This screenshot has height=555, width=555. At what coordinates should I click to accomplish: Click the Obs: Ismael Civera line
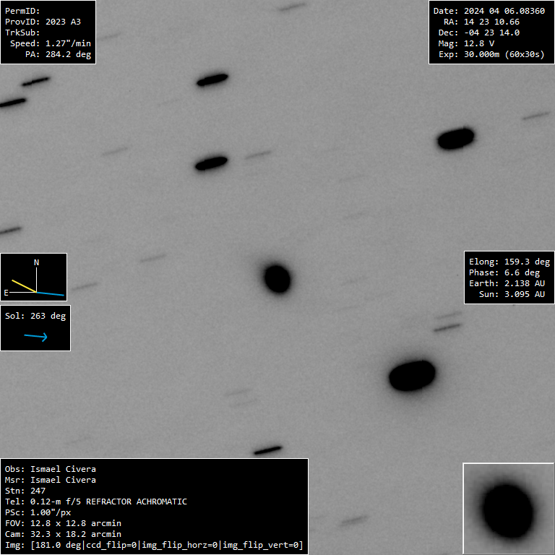tap(51, 469)
